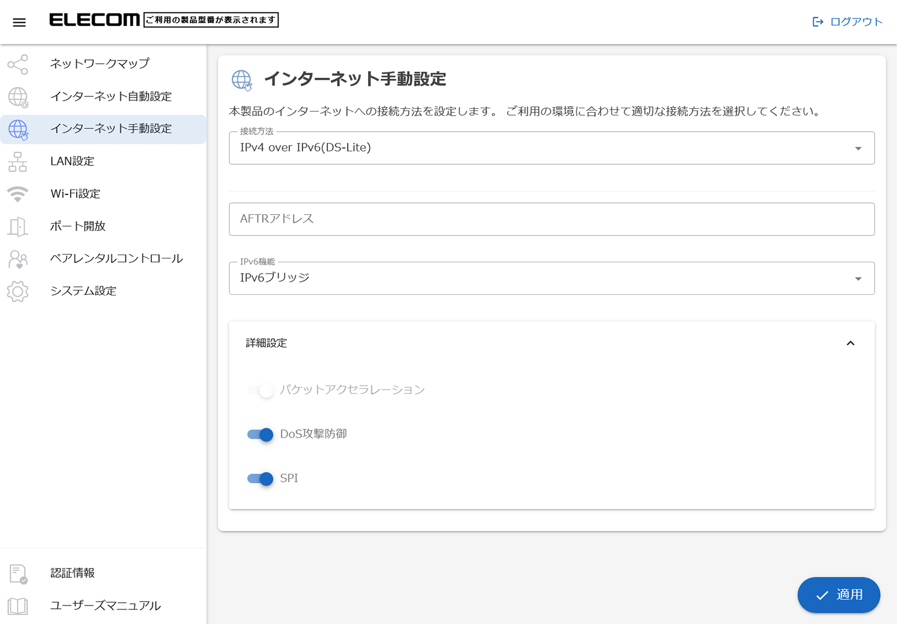Viewport: 897px width, 624px height.
Task: Click the LAN settings network icon
Action: pos(18,162)
